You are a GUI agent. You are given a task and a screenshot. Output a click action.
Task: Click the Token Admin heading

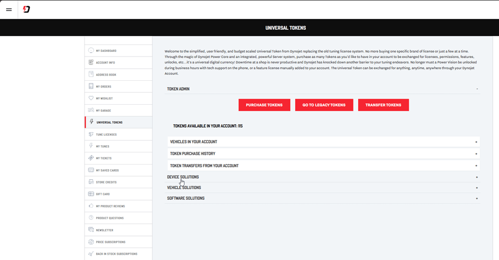click(x=178, y=89)
